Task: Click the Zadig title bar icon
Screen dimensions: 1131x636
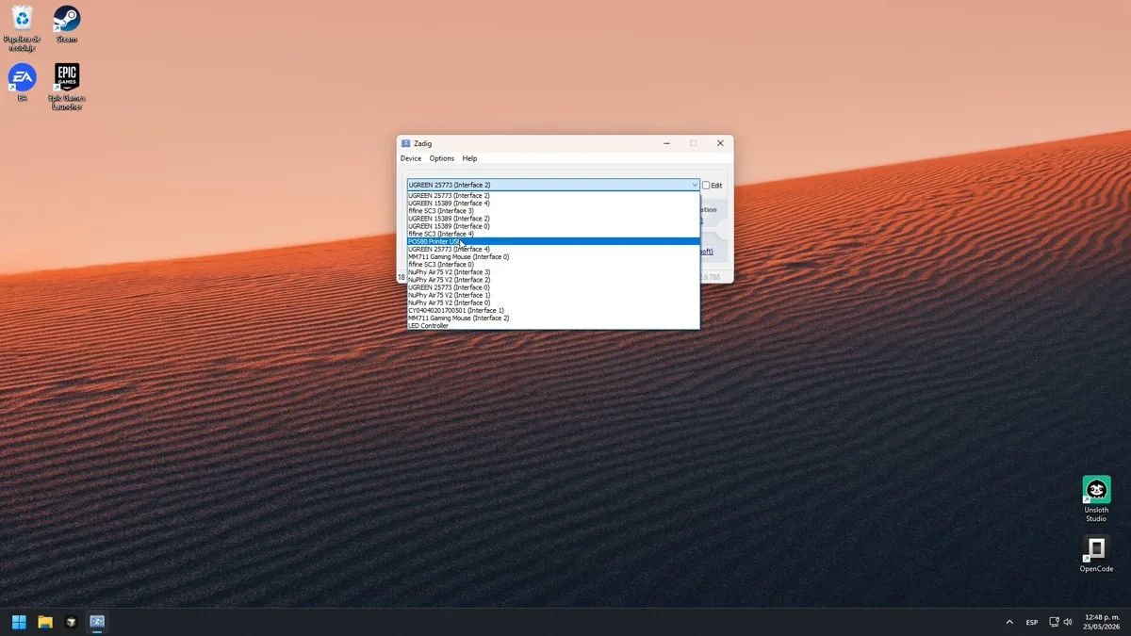Action: pyautogui.click(x=406, y=143)
